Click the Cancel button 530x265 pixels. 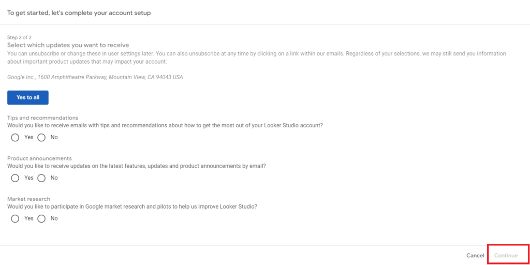point(475,256)
